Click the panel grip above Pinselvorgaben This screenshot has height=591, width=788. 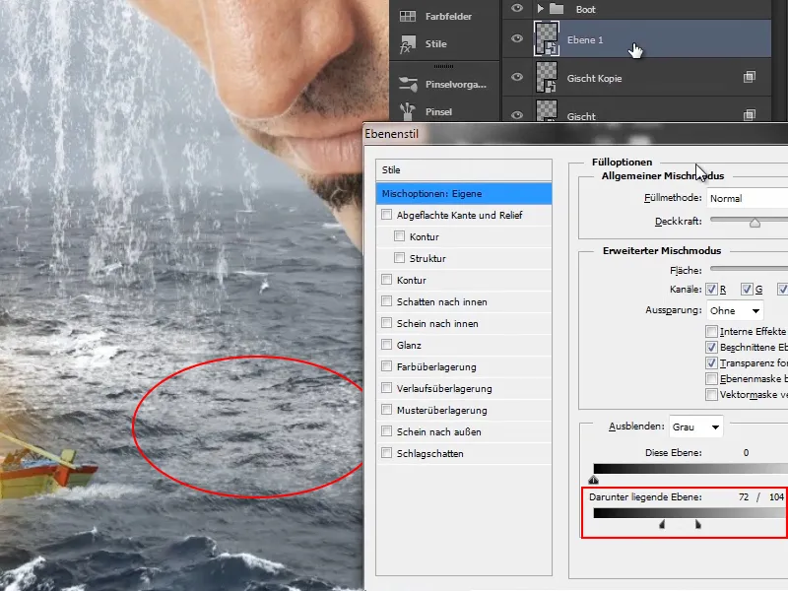(444, 66)
